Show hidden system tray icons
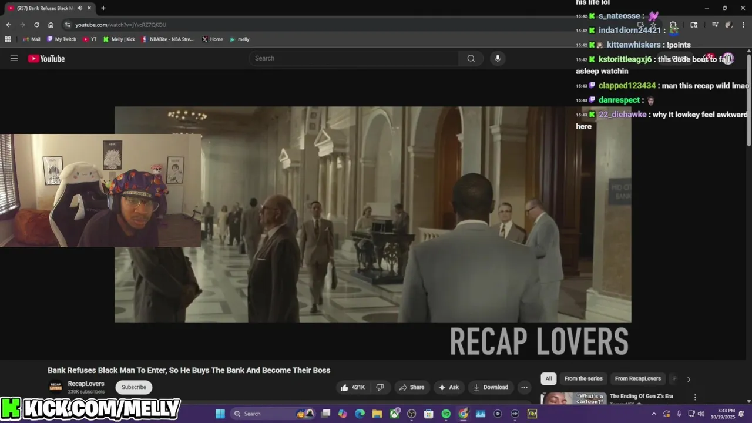The width and height of the screenshot is (752, 423). [654, 414]
